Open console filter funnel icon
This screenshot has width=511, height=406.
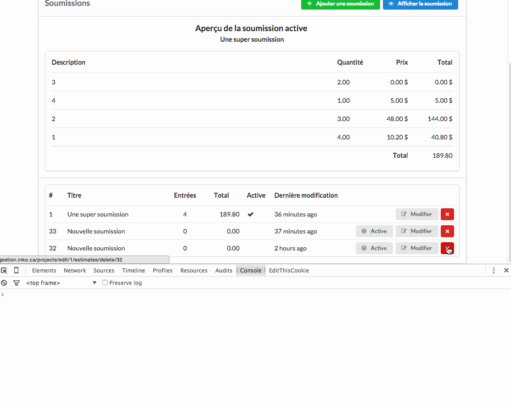tap(16, 283)
